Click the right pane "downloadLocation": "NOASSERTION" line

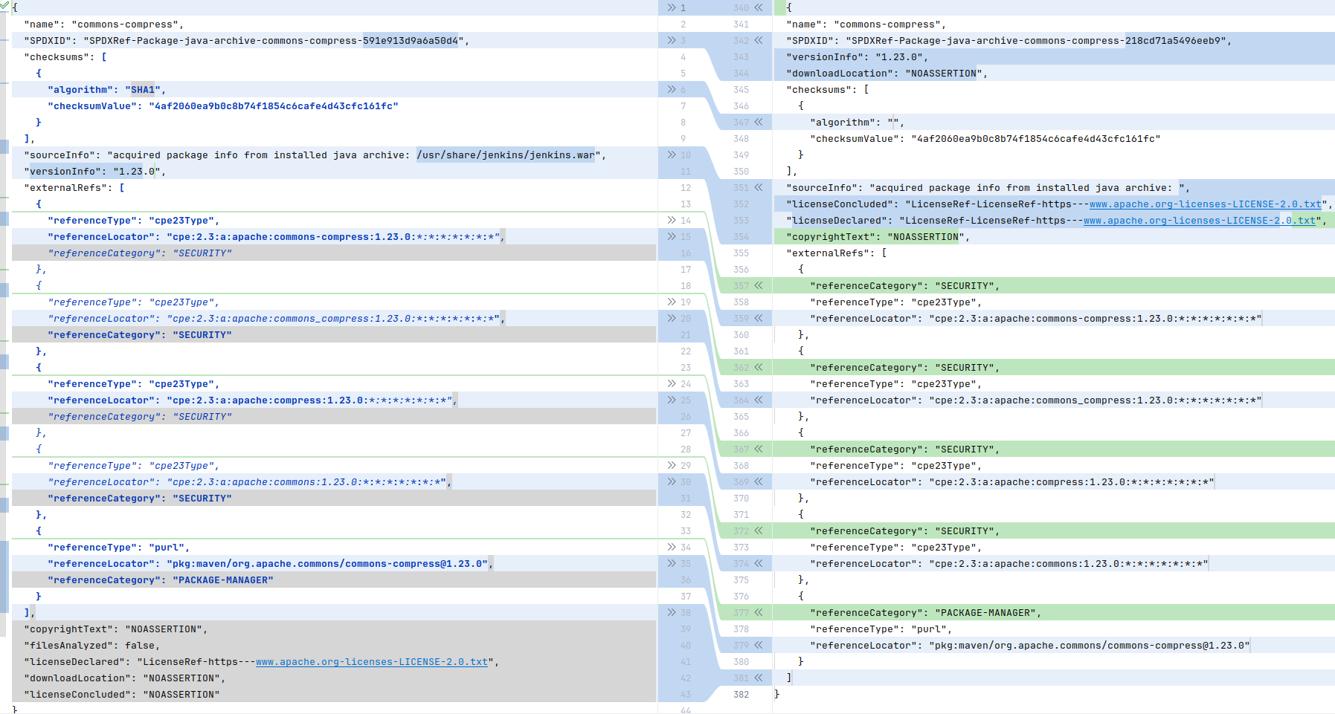pyautogui.click(x=887, y=74)
